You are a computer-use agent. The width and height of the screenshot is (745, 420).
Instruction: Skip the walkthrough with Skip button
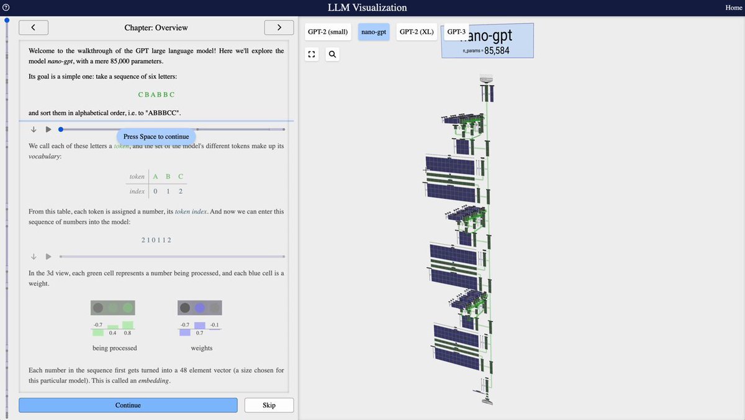(269, 405)
